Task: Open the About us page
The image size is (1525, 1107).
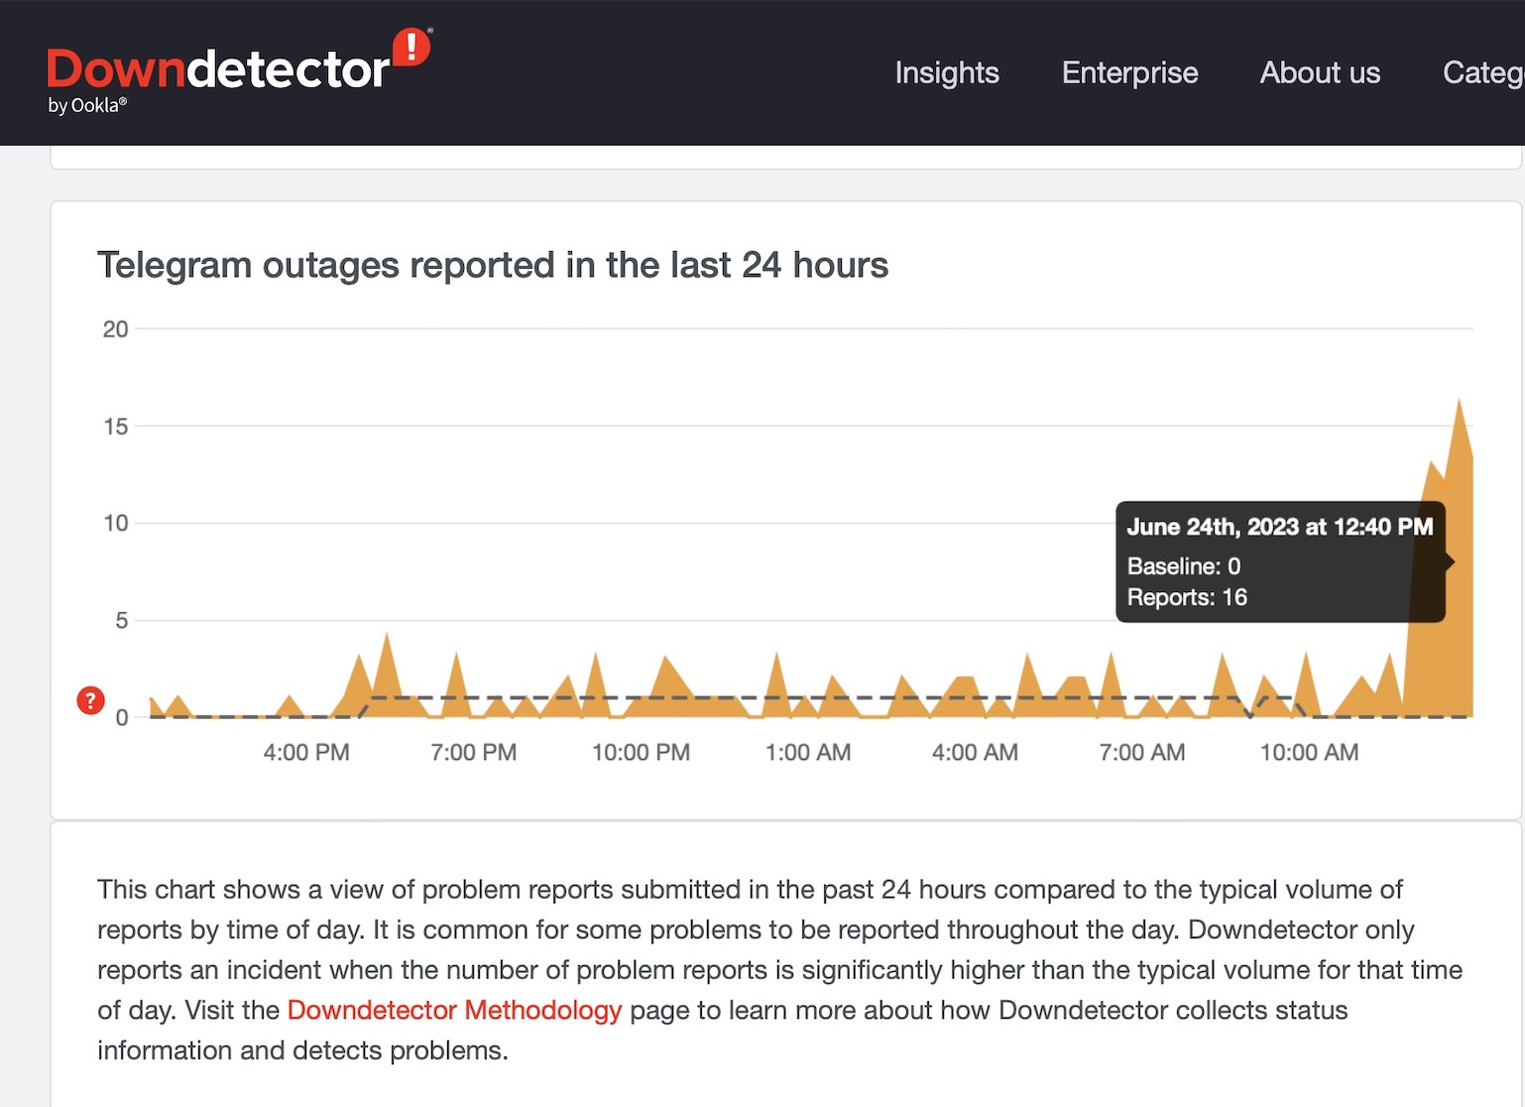Action: point(1319,72)
